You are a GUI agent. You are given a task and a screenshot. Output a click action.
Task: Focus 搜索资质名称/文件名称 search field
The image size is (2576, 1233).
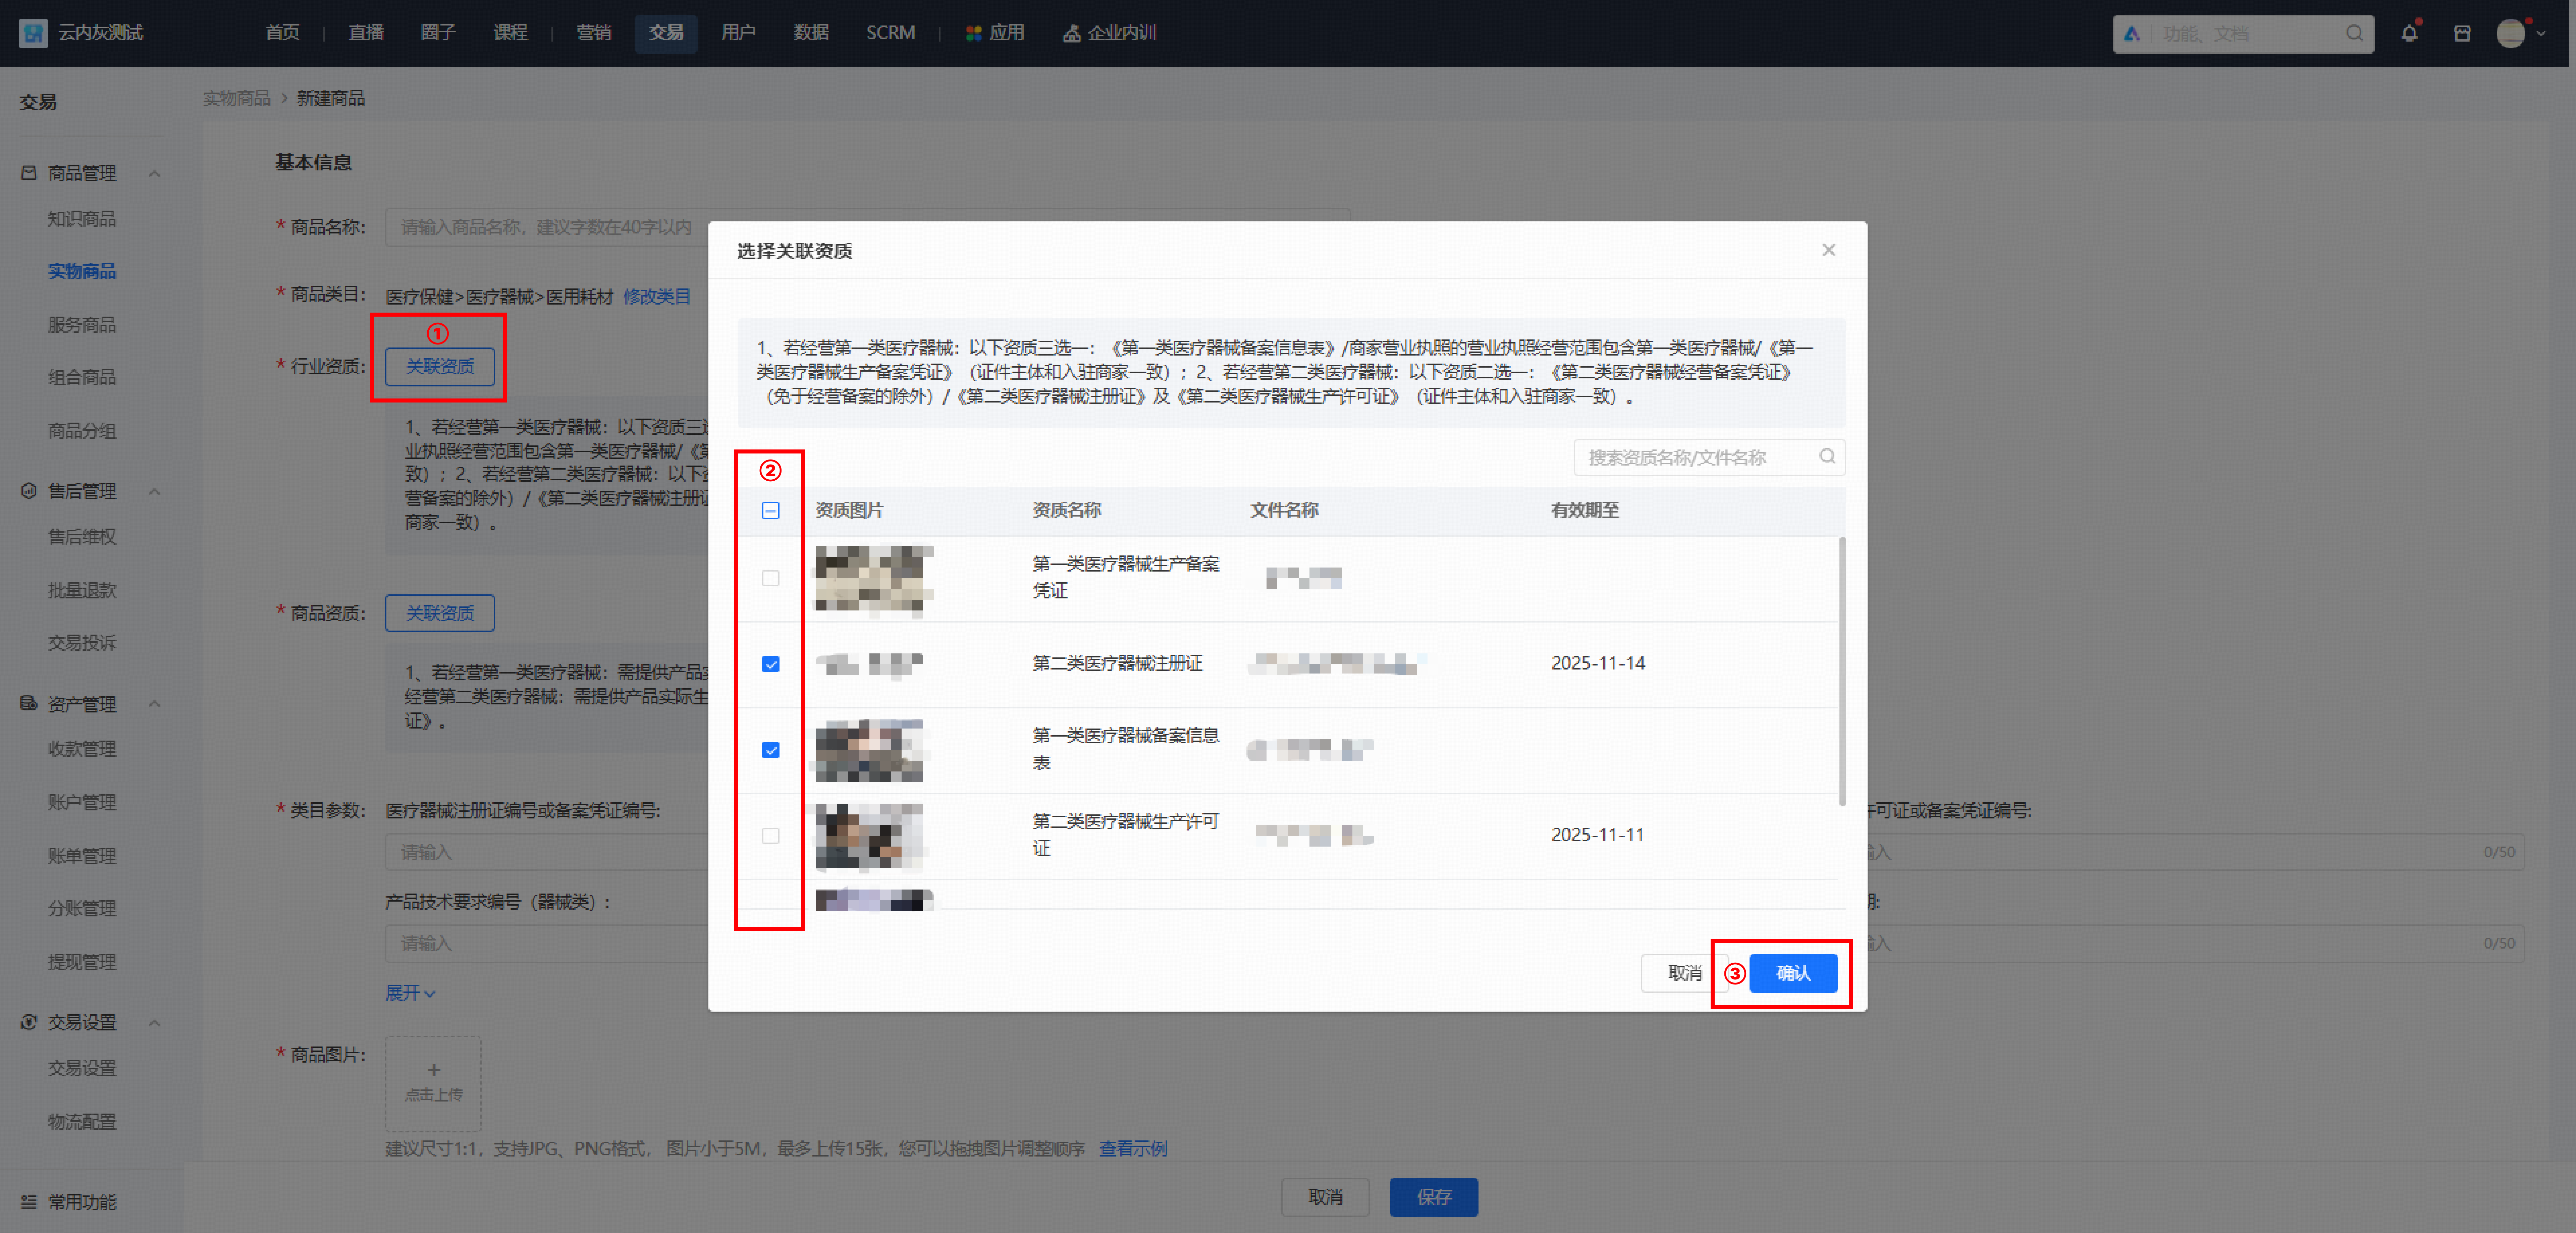click(x=1709, y=457)
